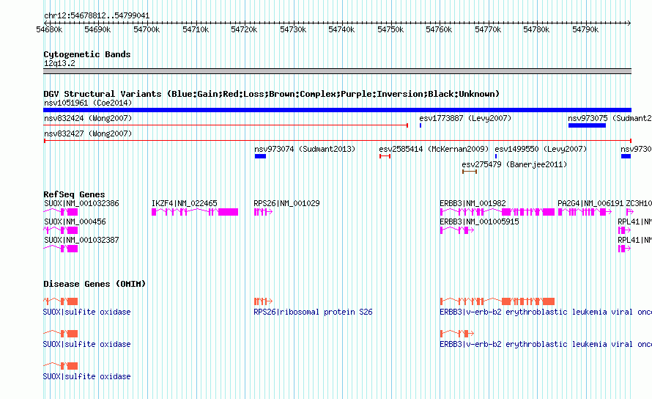Click the long OMIM ERBB3 orange glyph
The image size is (652, 399).
(497, 301)
